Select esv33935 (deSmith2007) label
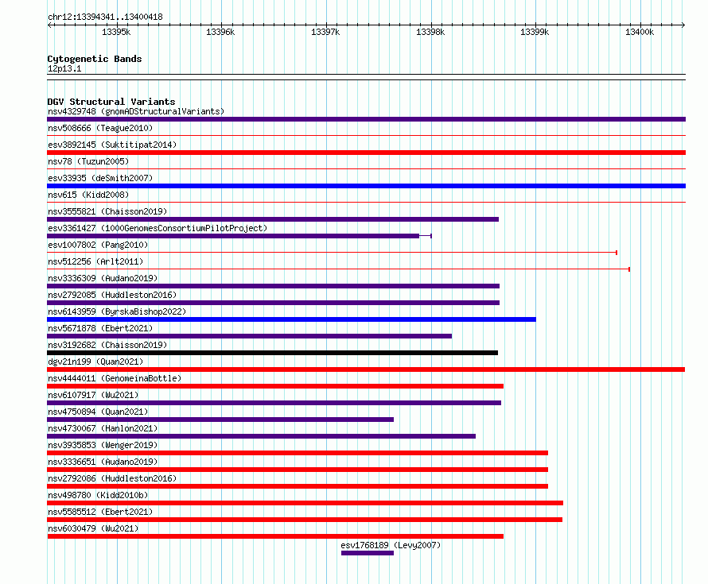The height and width of the screenshot is (584, 708). click(100, 178)
